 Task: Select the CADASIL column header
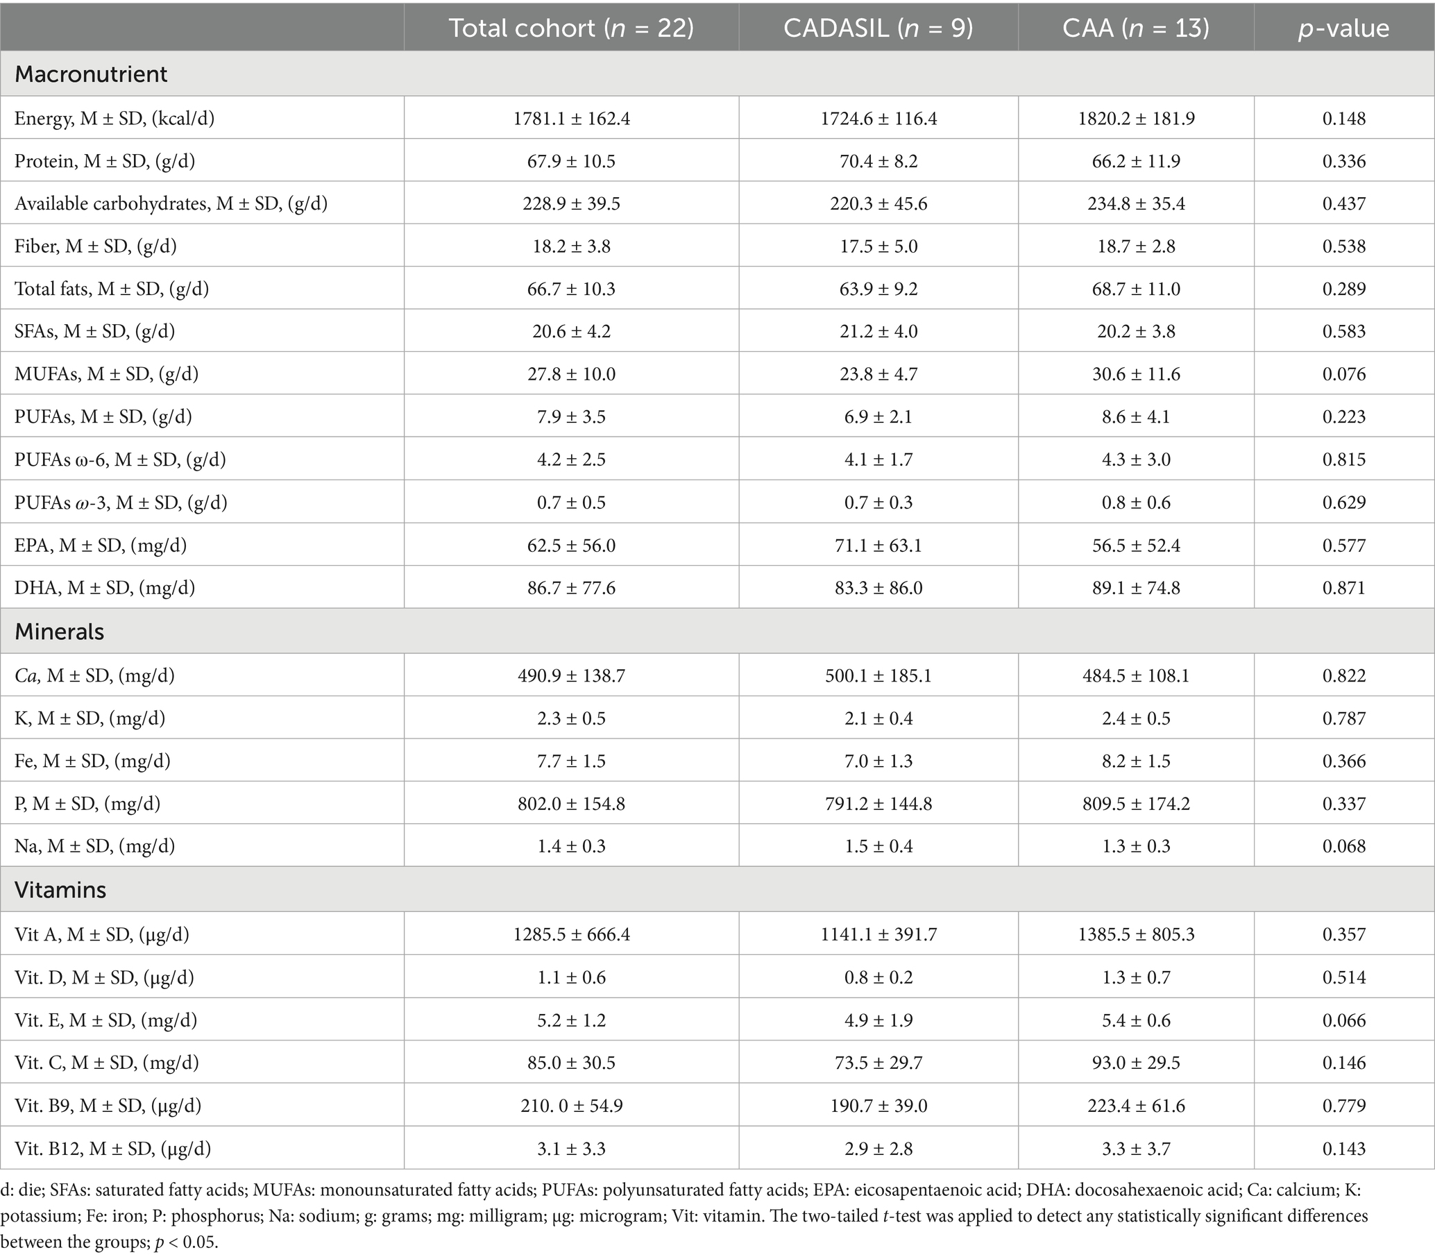point(878,27)
